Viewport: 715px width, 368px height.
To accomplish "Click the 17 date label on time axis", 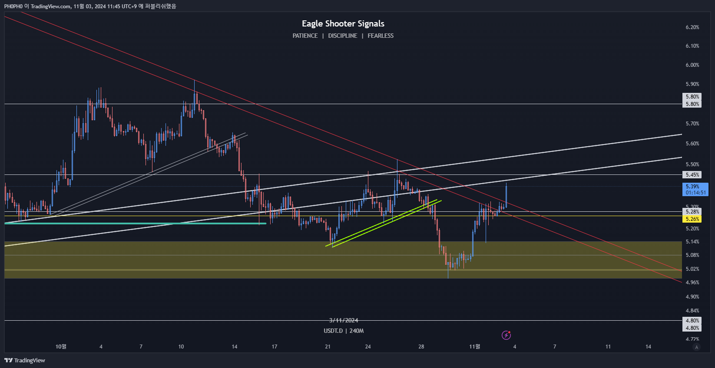I will pyautogui.click(x=275, y=347).
